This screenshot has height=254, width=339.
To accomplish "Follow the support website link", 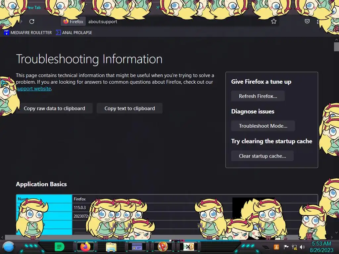I will tap(34, 89).
